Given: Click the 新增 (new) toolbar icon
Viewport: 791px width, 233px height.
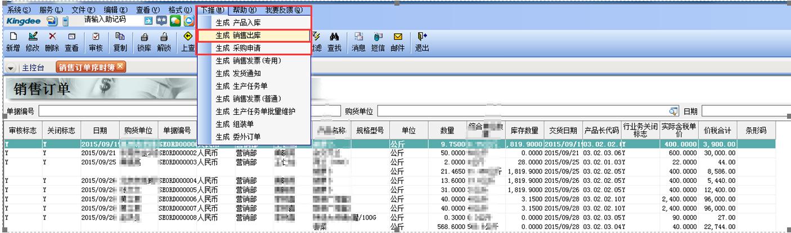Looking at the screenshot, I should (x=12, y=42).
